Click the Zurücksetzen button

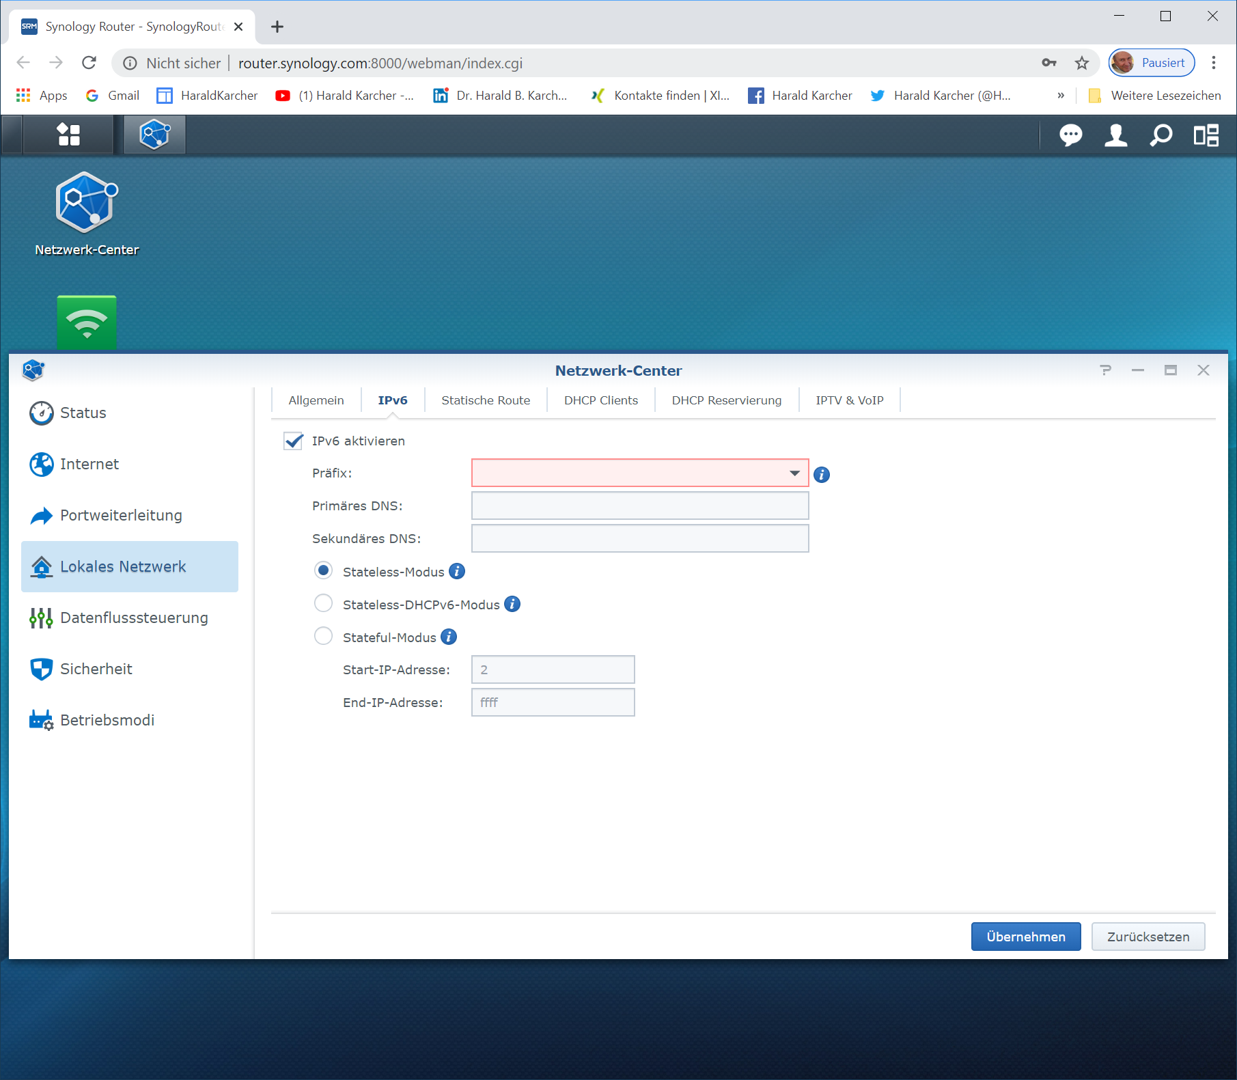[1148, 937]
